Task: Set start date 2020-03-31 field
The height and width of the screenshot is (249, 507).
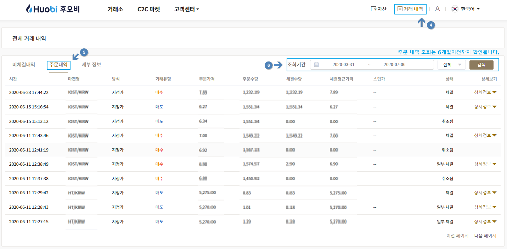Action: (343, 65)
